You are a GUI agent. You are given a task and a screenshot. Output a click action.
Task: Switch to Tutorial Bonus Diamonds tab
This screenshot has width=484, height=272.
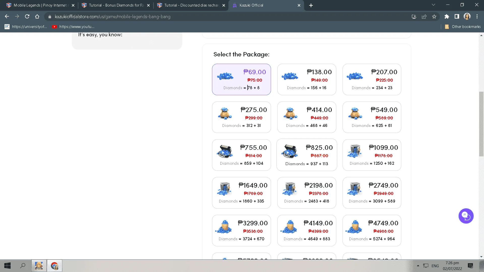[115, 5]
